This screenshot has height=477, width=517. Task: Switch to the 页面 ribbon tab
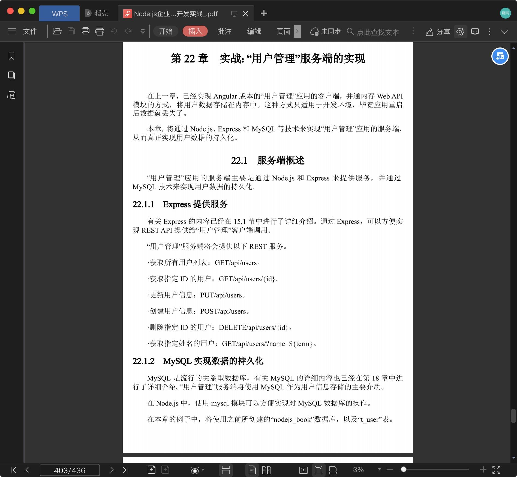(x=284, y=31)
